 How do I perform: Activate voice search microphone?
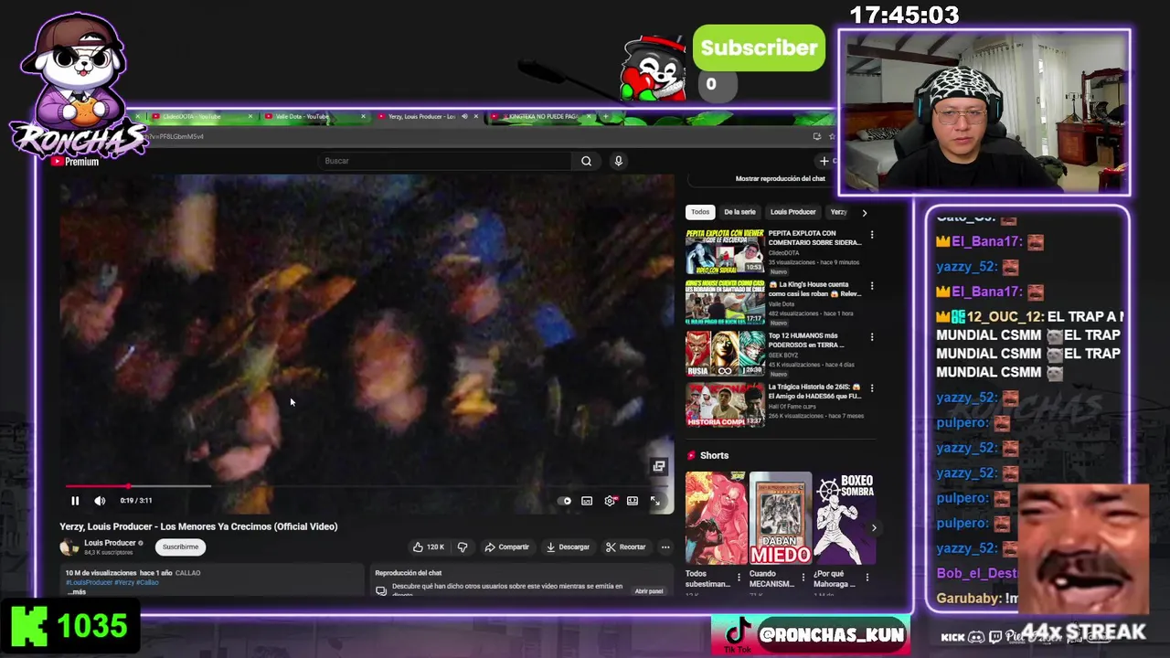coord(618,161)
